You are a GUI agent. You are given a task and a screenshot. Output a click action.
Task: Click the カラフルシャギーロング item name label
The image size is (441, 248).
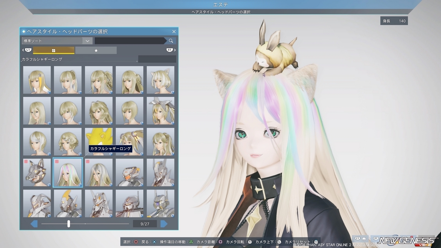click(x=42, y=59)
